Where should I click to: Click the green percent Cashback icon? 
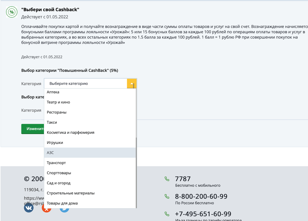[12, 12]
